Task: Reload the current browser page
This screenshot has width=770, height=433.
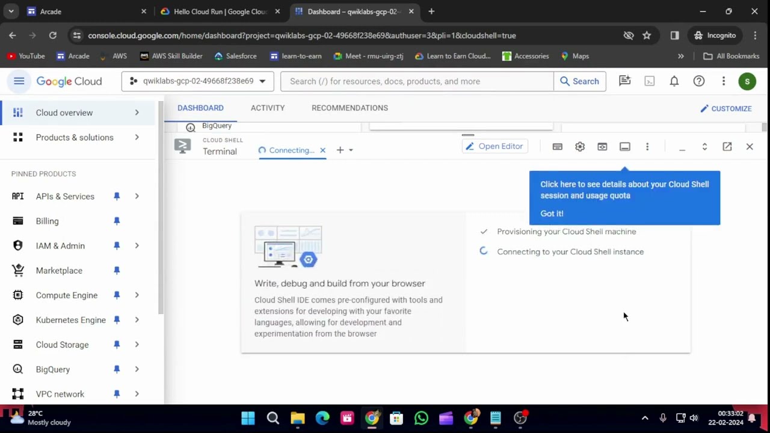Action: [x=53, y=35]
